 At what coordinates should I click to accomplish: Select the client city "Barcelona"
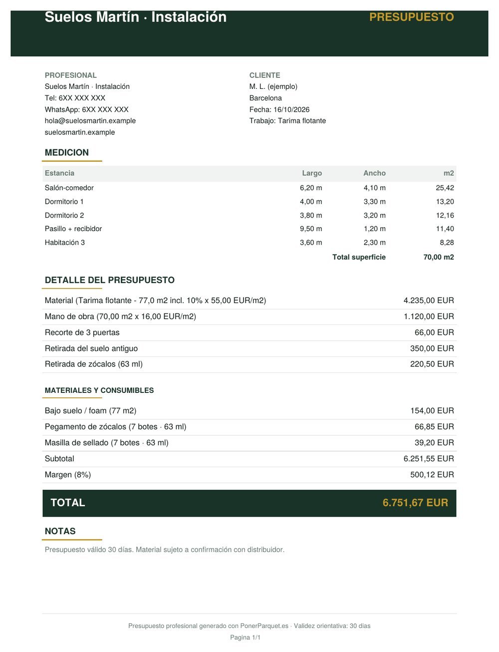pos(265,98)
